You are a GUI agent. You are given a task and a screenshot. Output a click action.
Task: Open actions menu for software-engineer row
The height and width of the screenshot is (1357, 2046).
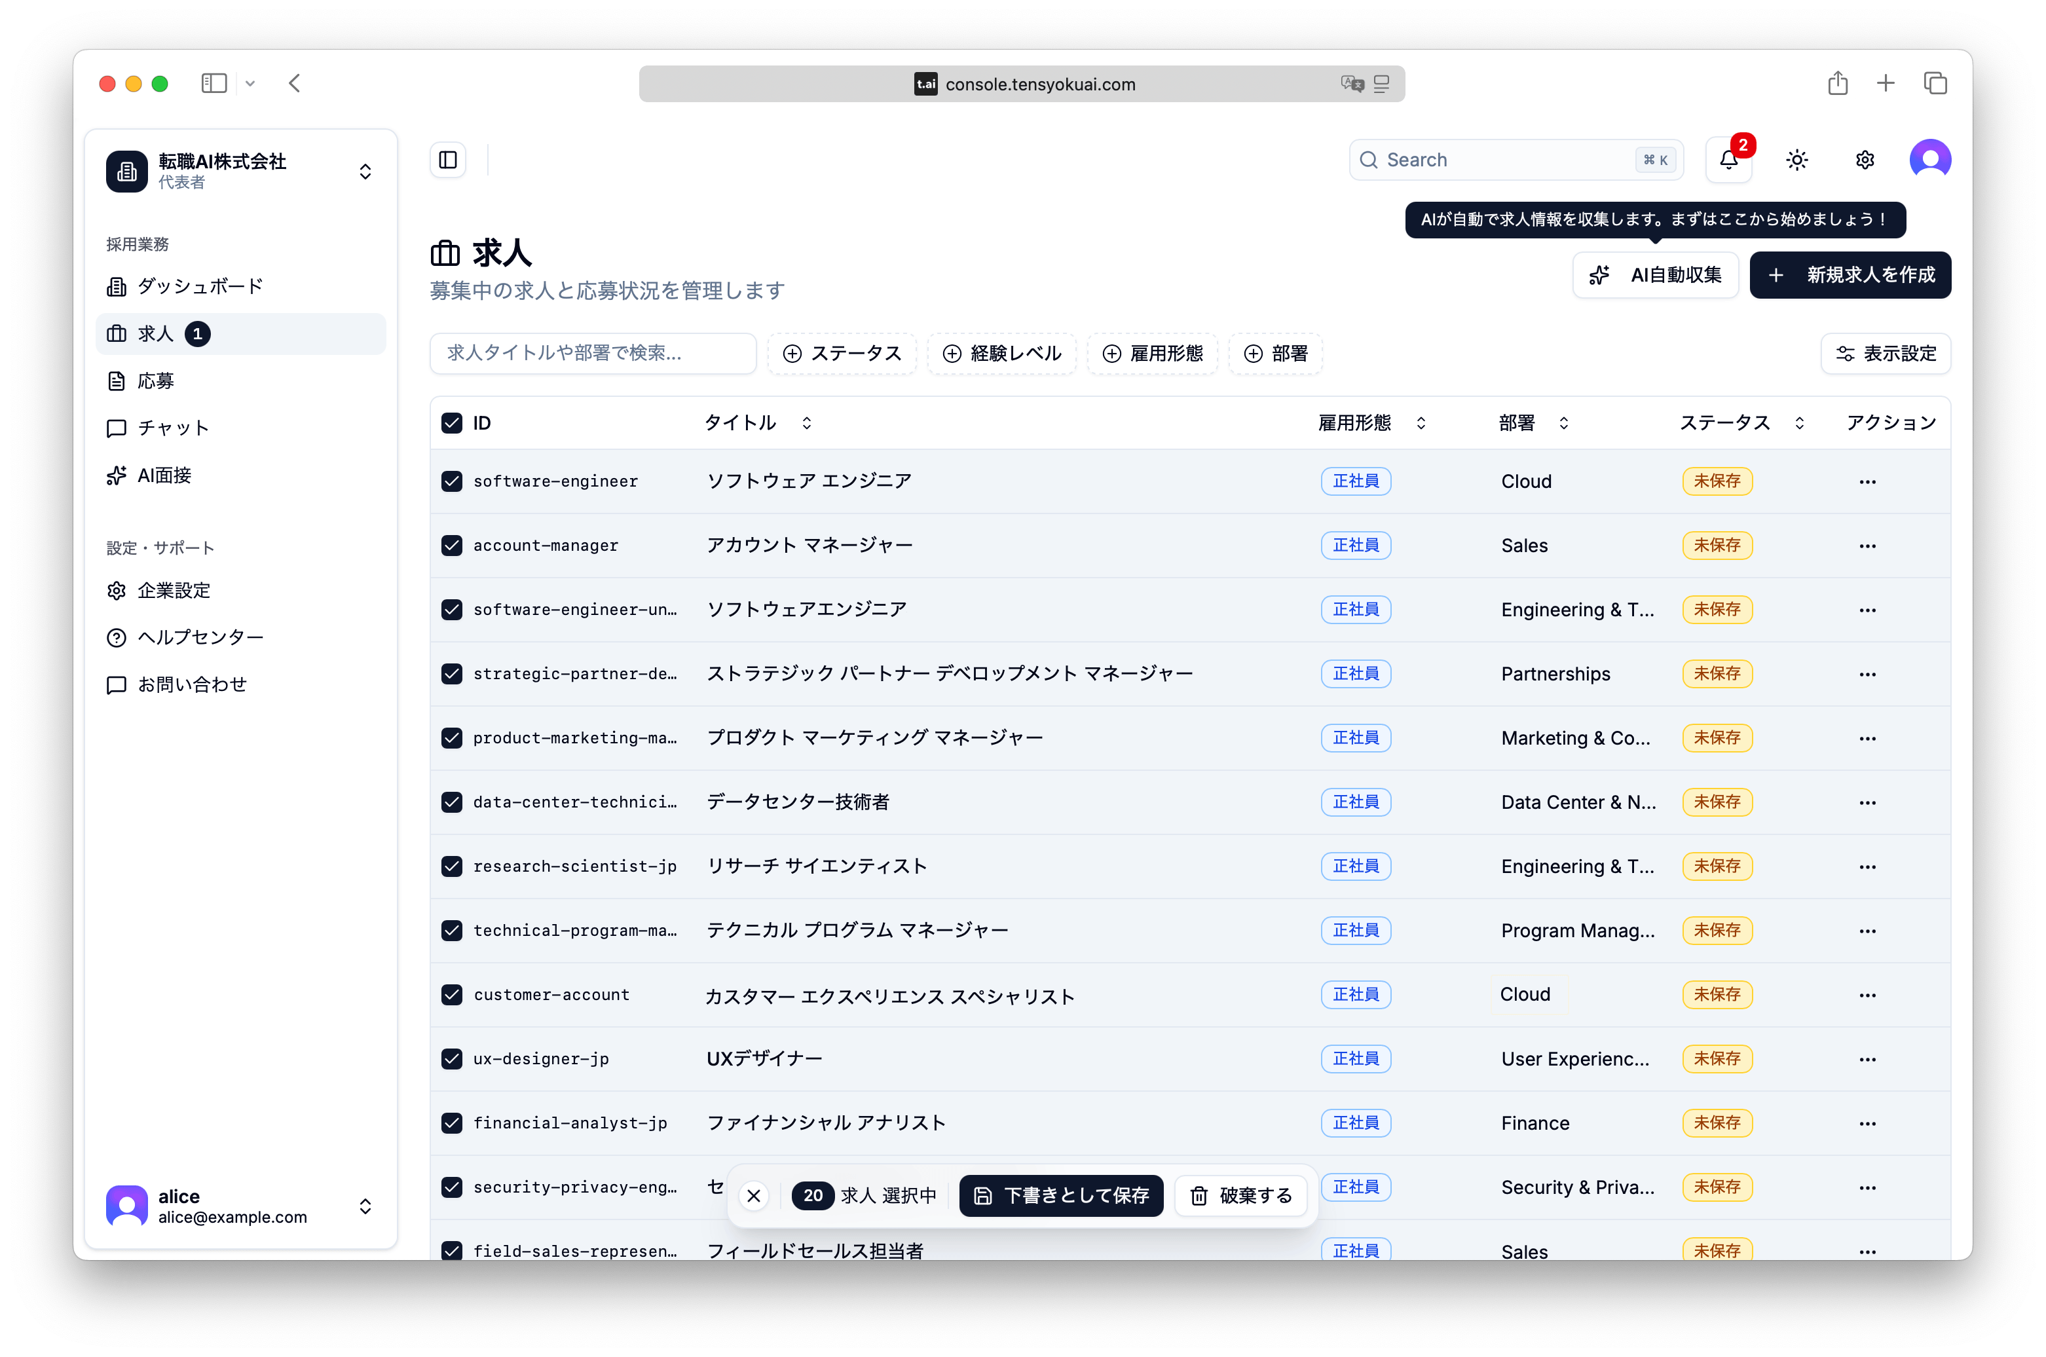[x=1867, y=481]
